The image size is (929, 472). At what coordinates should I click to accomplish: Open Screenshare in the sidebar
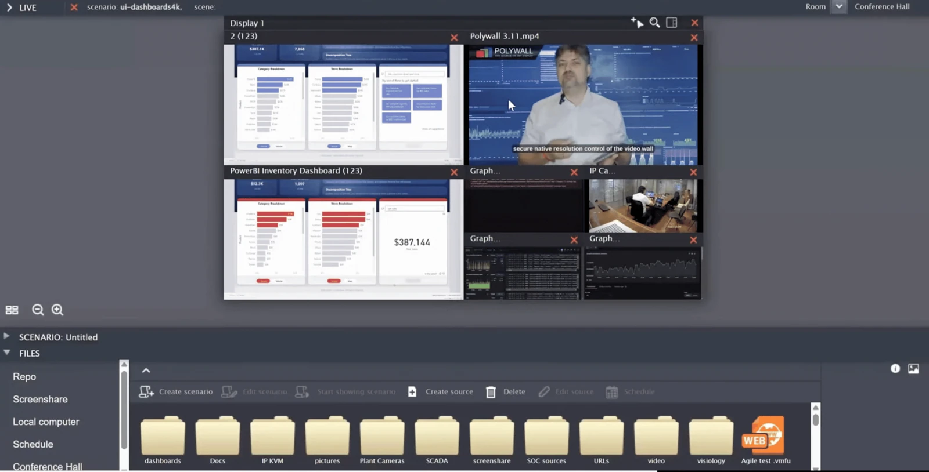click(x=40, y=399)
